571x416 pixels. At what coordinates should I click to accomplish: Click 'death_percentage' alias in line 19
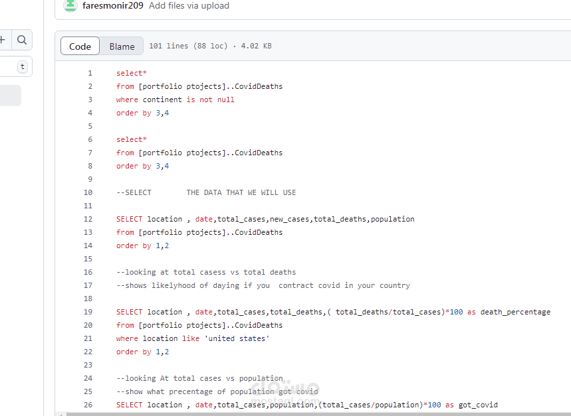[x=515, y=312]
